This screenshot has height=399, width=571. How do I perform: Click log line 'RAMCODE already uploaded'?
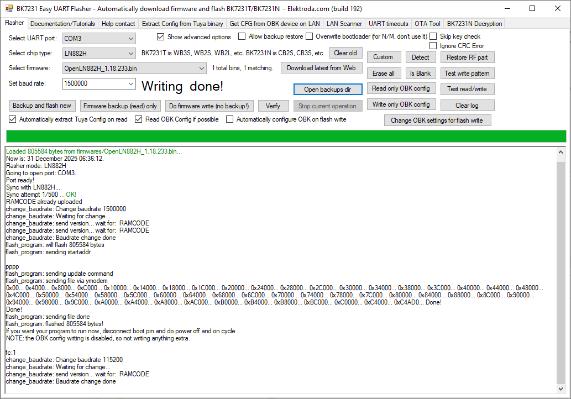click(44, 202)
